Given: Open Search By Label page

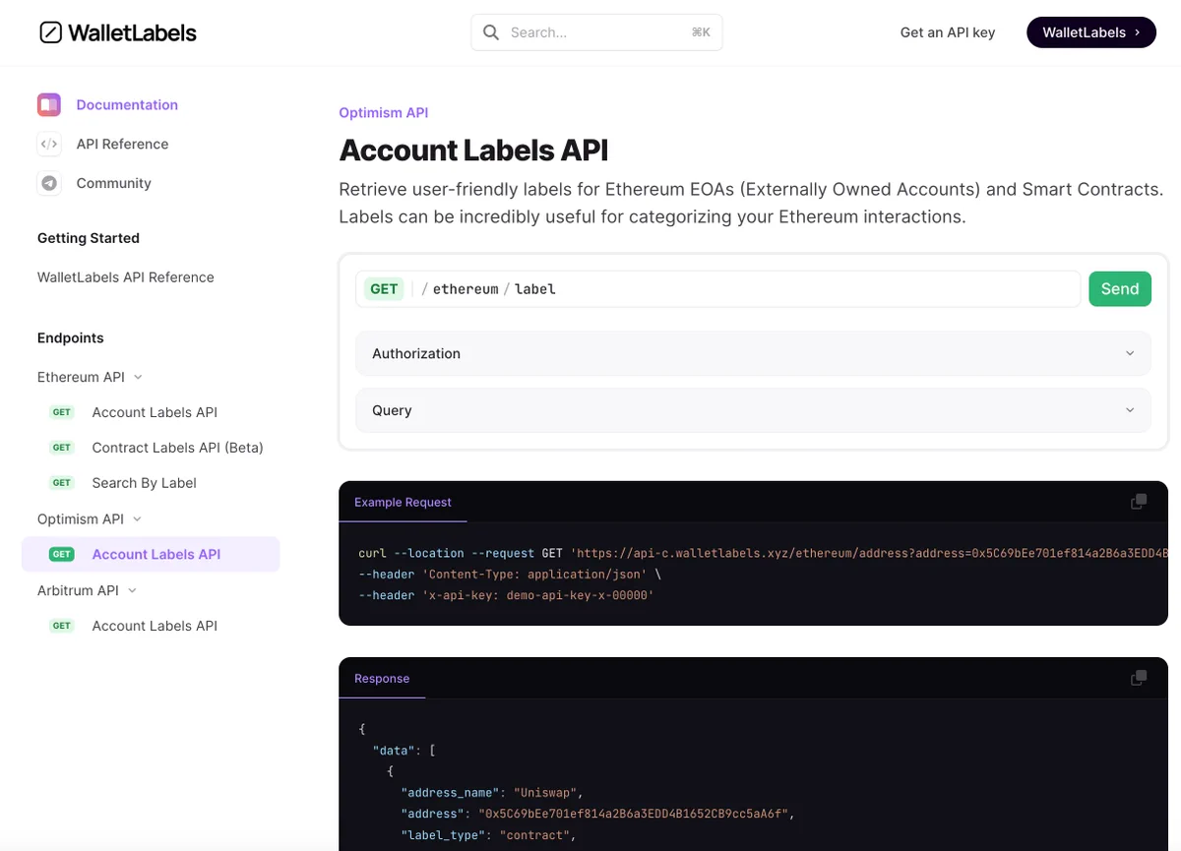Looking at the screenshot, I should pyautogui.click(x=144, y=483).
